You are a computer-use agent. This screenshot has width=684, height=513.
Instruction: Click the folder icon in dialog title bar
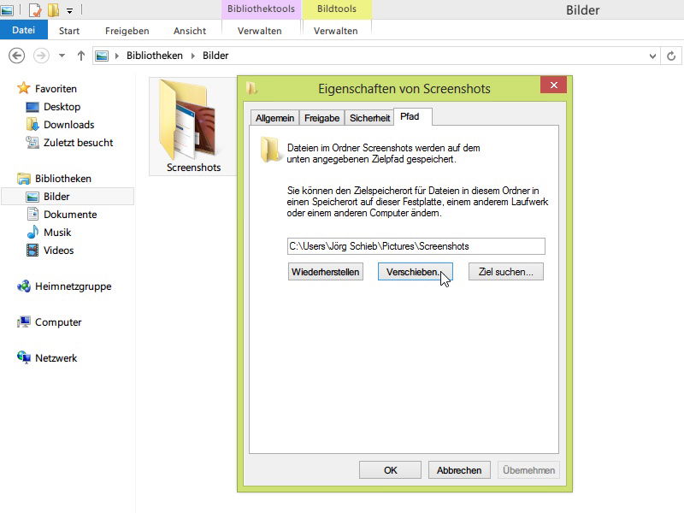(x=251, y=89)
